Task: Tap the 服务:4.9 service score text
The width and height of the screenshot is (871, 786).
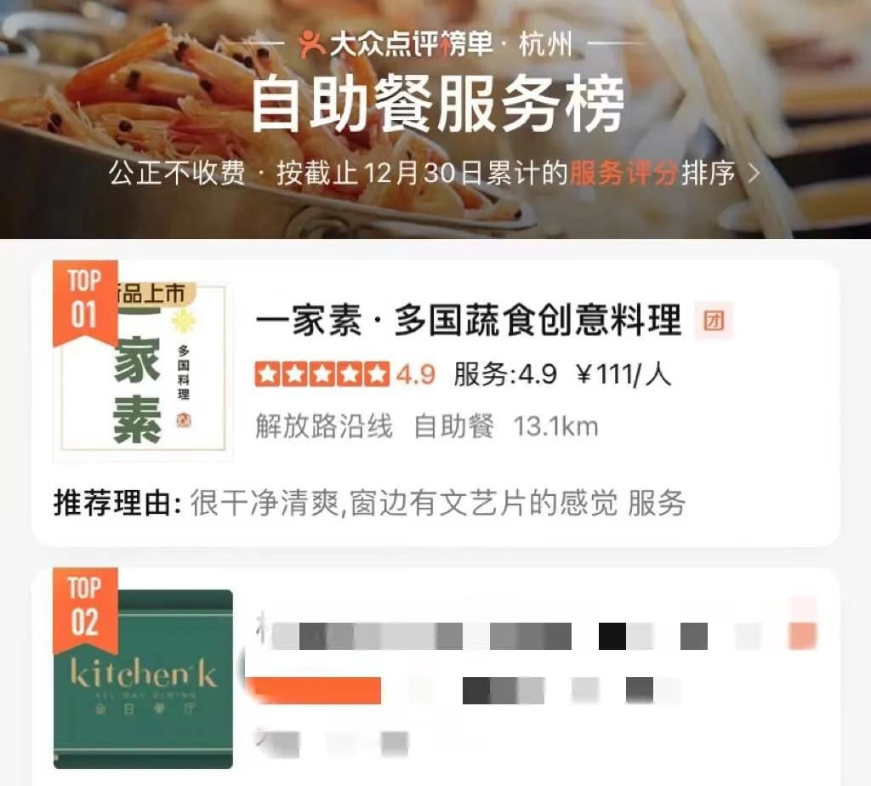Action: click(x=505, y=374)
